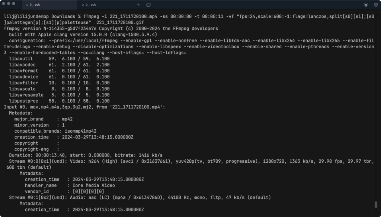This screenshot has height=217, width=381.
Task: Click the scrollbar thumb at right edge
Action: pyautogui.click(x=376, y=204)
